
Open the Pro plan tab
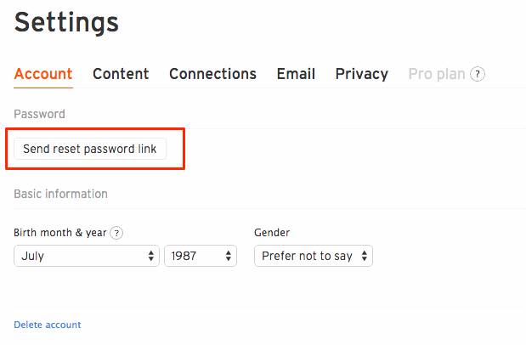point(437,74)
